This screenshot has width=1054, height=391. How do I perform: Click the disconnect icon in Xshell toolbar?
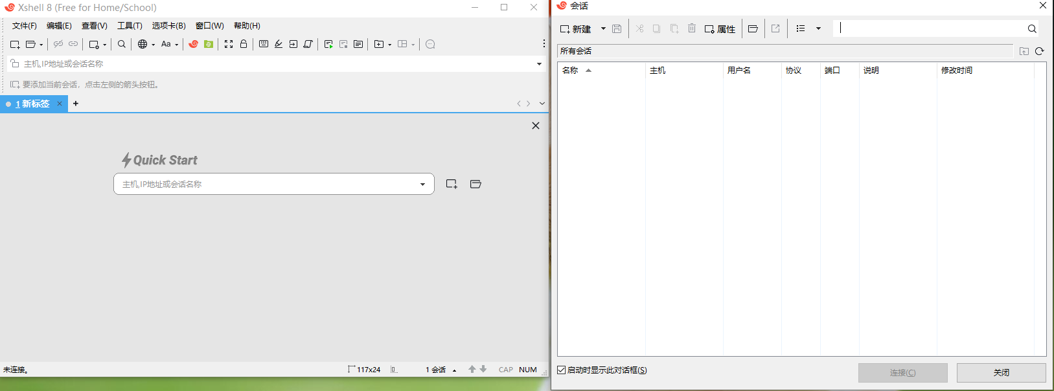coord(58,44)
